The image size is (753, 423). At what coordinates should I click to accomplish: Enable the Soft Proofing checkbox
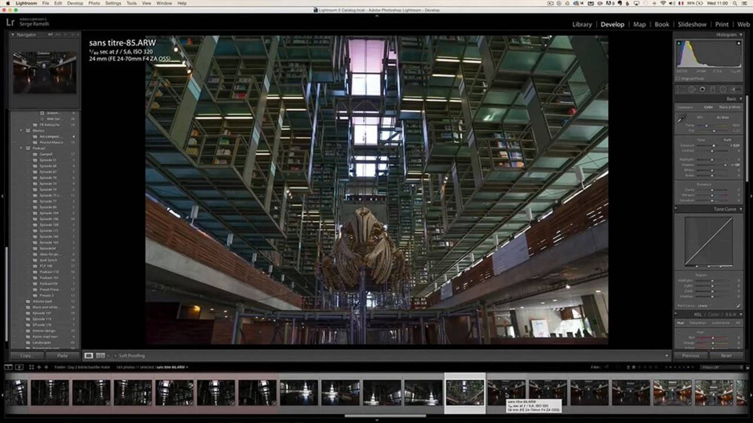coord(116,355)
